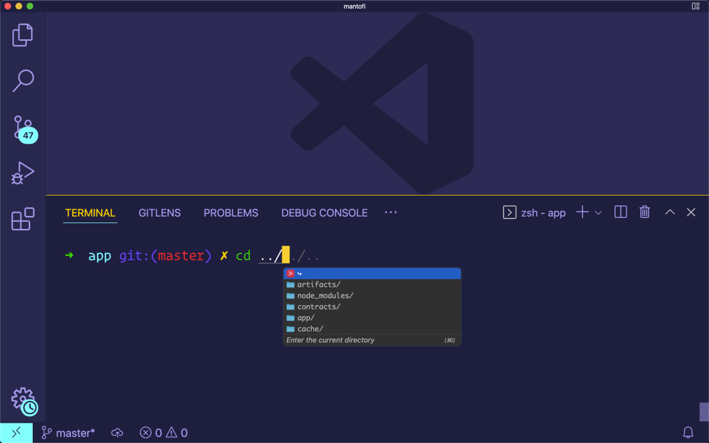This screenshot has height=443, width=709.
Task: Click the terminal command input at cursor
Action: click(x=286, y=255)
